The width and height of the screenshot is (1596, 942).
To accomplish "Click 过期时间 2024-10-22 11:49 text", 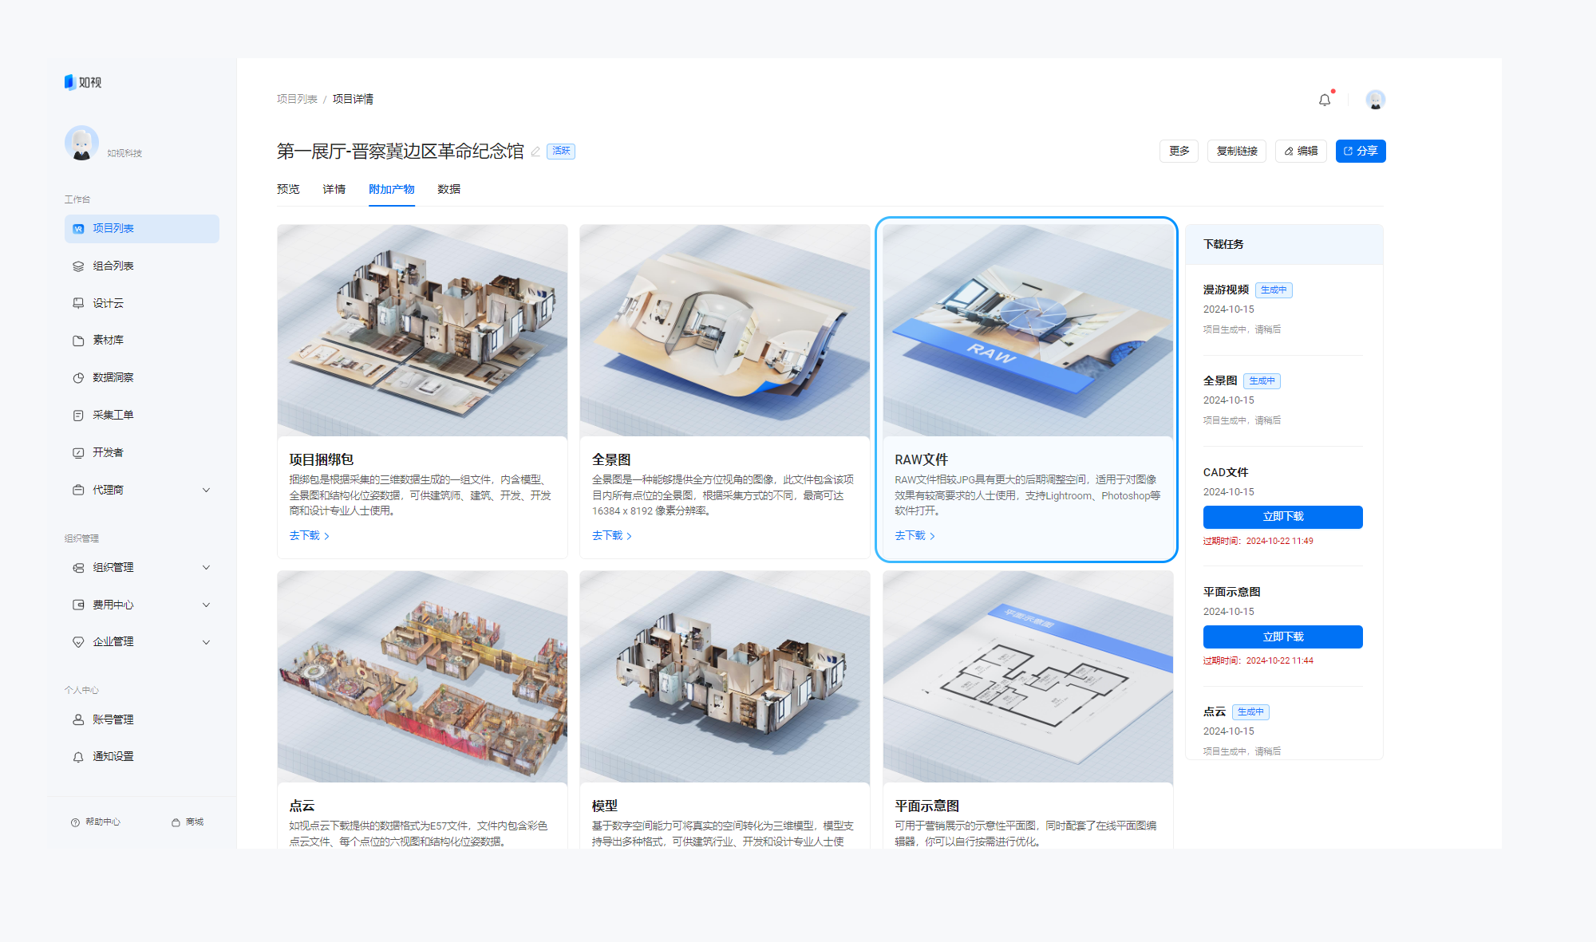I will 1258,541.
